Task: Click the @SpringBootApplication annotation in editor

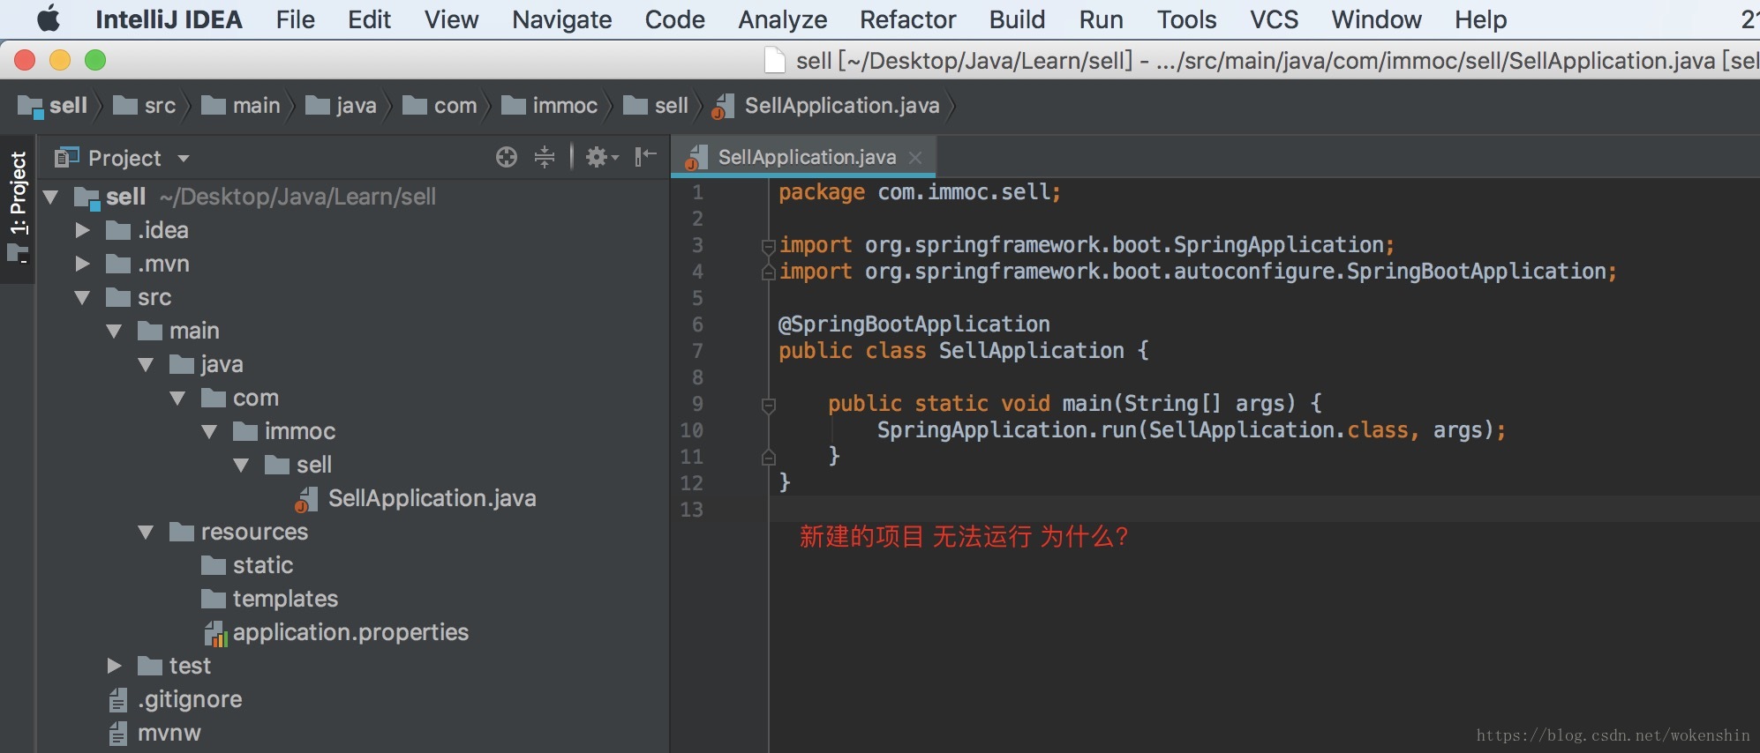Action: [x=914, y=324]
